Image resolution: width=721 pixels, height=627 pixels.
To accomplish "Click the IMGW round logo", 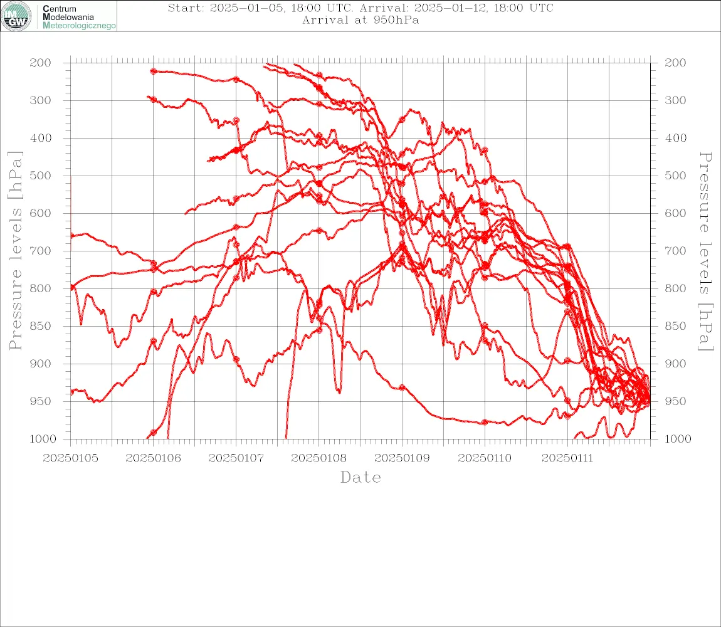I will (16, 16).
